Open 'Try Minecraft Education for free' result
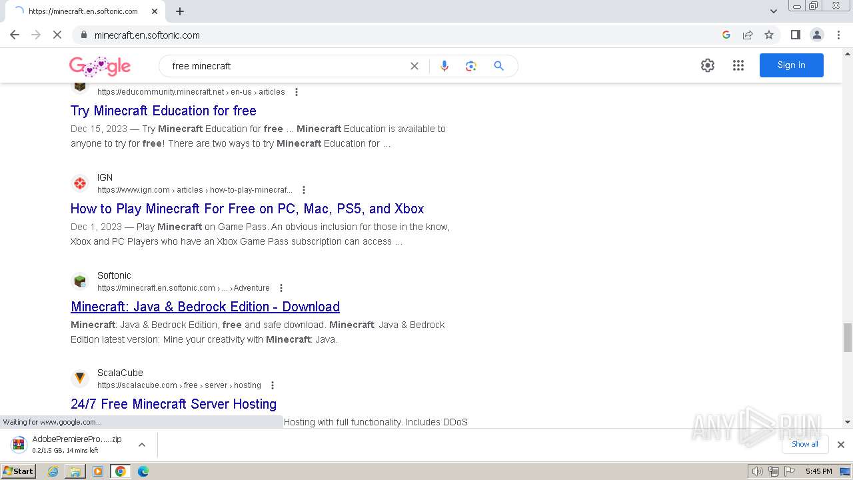The image size is (853, 480). pos(163,111)
